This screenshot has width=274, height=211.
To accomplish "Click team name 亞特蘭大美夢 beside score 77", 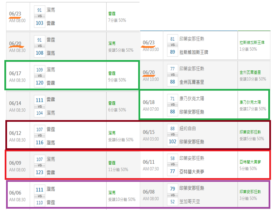I will [192, 172].
